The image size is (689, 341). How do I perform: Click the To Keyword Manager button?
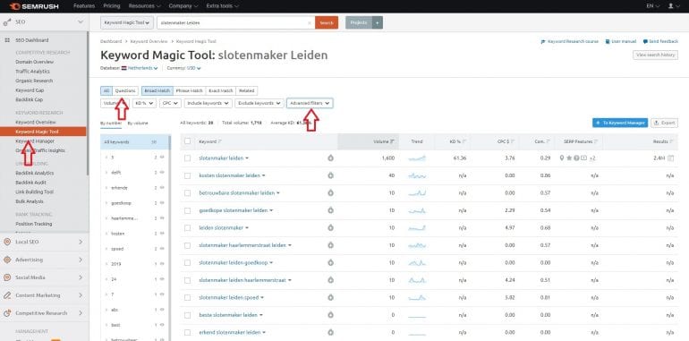(620, 123)
